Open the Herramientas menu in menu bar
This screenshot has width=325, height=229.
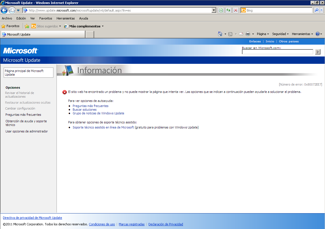pyautogui.click(x=66, y=18)
